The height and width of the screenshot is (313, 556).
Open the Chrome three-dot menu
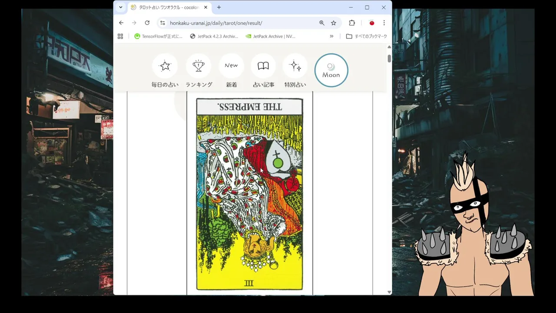[384, 23]
